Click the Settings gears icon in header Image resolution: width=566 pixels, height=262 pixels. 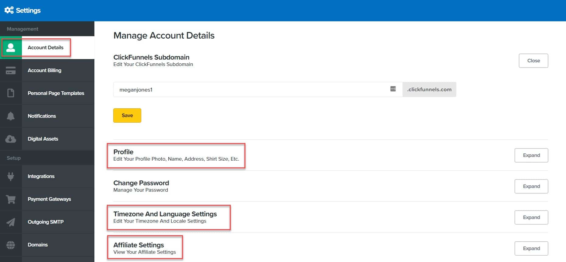coord(9,10)
